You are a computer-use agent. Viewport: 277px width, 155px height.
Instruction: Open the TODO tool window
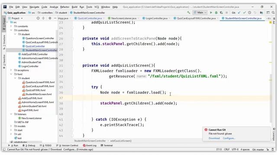click(x=45, y=146)
